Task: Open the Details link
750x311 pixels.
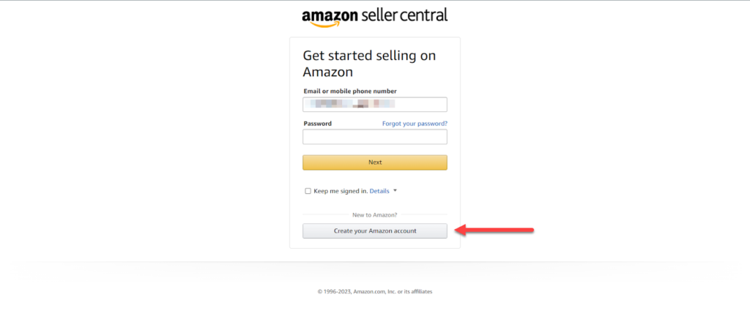Action: point(379,191)
